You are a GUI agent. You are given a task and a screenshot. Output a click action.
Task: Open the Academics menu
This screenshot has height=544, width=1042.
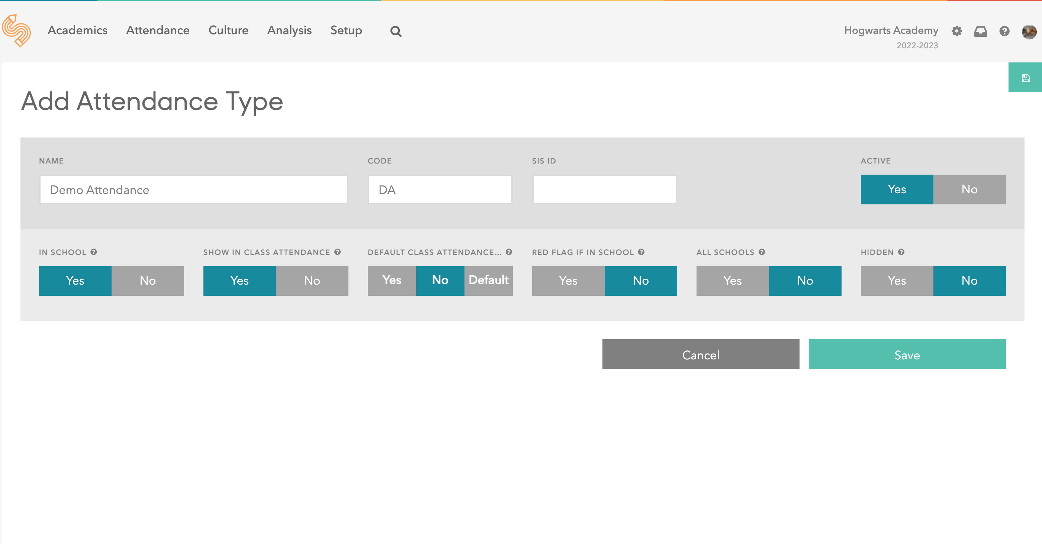coord(77,30)
